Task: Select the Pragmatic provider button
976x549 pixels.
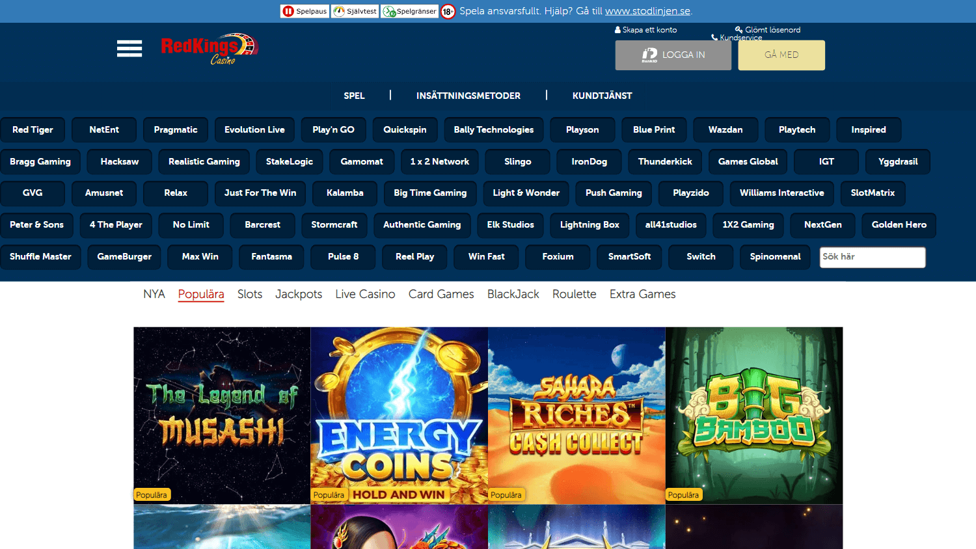Action: [x=176, y=129]
